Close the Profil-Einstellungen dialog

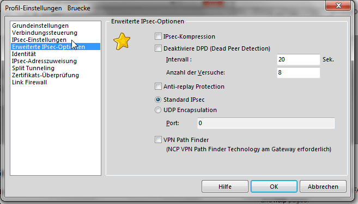point(338,5)
